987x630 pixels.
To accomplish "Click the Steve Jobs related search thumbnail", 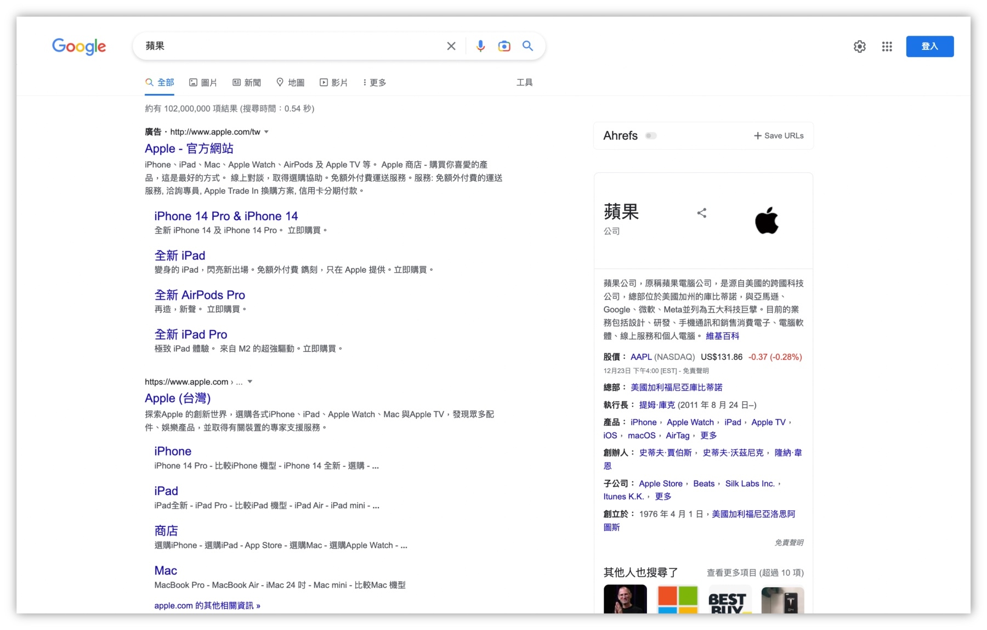I will (625, 601).
